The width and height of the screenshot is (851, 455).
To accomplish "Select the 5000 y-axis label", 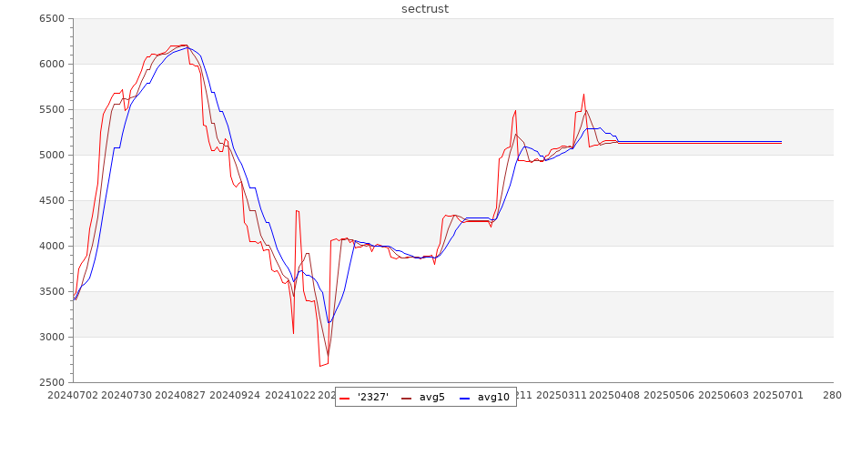I will pos(52,156).
